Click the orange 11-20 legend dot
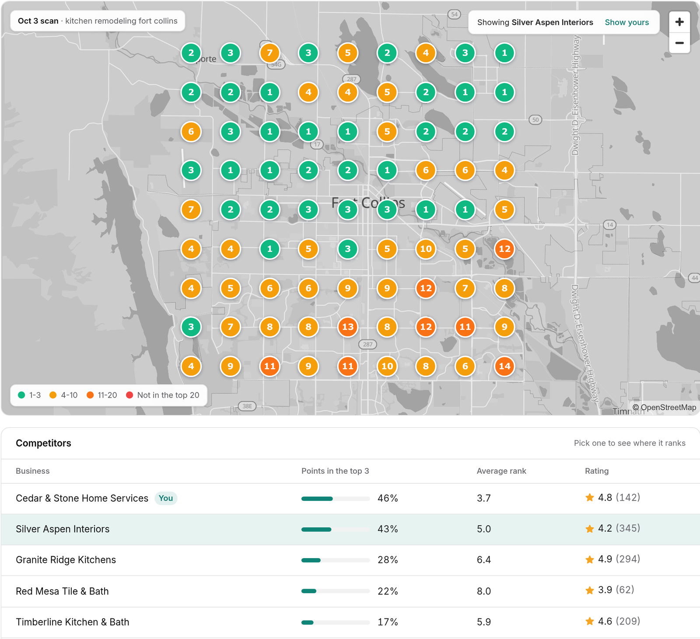 click(90, 395)
